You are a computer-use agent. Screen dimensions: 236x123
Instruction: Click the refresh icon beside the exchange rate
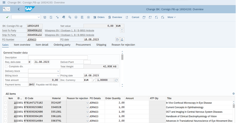(x=116, y=80)
